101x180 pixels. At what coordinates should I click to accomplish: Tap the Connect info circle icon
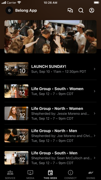70,172
